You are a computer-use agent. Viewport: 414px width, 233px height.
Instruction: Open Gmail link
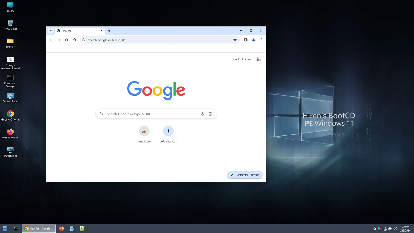[x=235, y=59]
